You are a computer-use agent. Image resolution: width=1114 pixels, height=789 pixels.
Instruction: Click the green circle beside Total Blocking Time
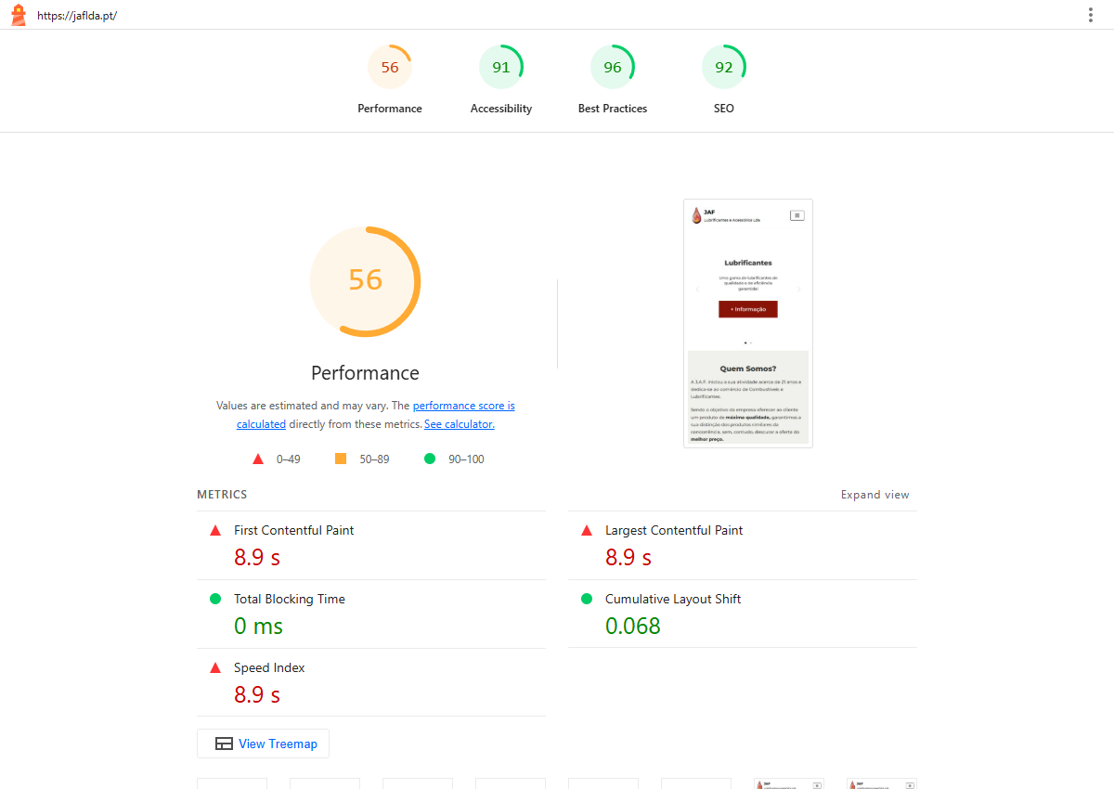pos(215,599)
